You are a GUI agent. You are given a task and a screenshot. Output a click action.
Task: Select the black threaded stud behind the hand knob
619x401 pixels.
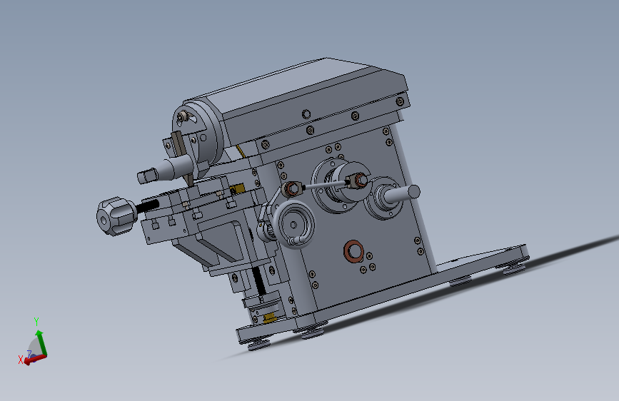147,206
